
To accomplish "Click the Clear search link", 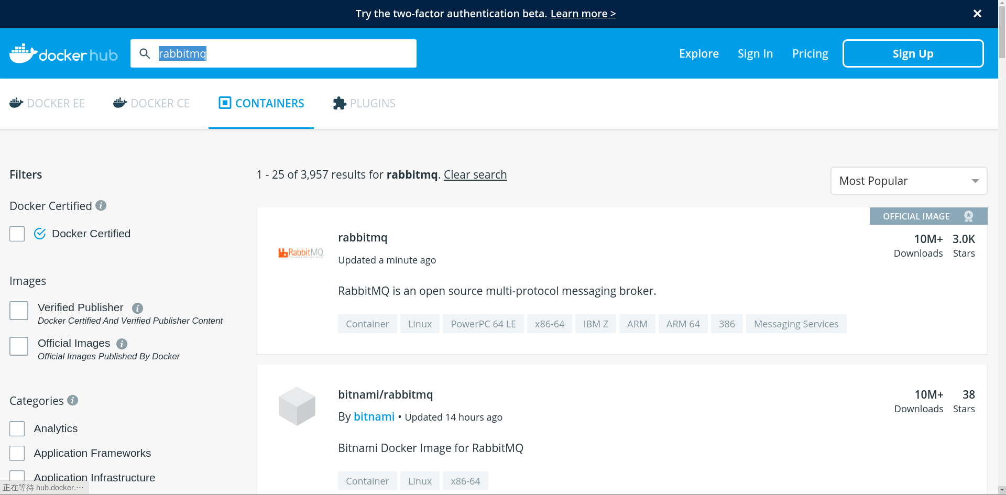I will [475, 174].
